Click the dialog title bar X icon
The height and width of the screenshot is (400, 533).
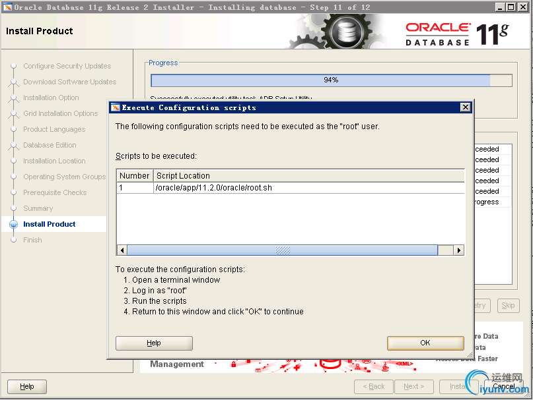click(116, 107)
